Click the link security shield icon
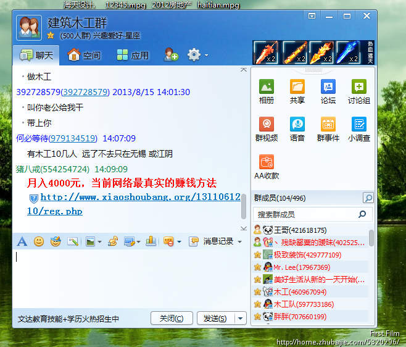Screen dimensions: 406x347 (34, 199)
